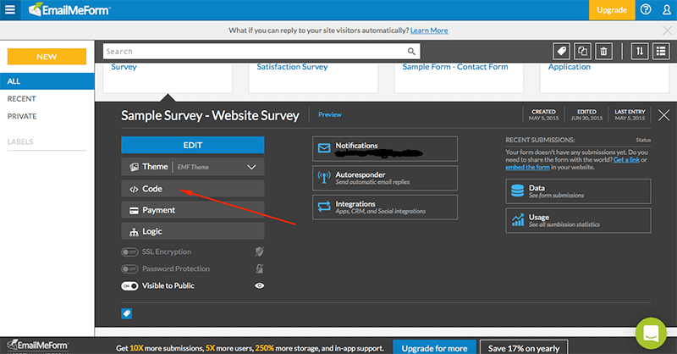Screen dimensions: 677x354
Task: Click the blue tag label icon
Action: coord(126,313)
